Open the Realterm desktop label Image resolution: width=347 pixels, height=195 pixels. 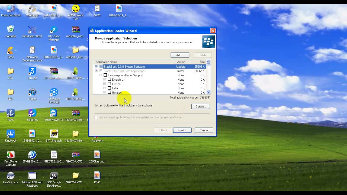click(97, 141)
